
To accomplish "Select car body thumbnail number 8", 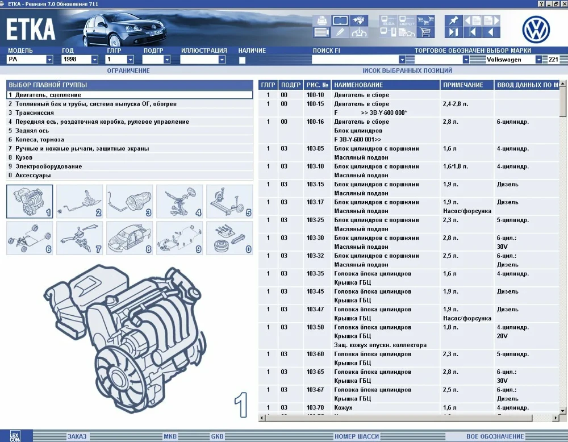I will [x=130, y=238].
